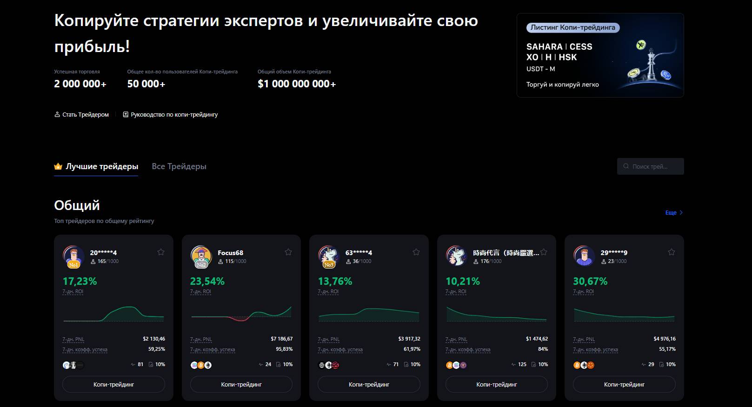This screenshot has width=752, height=407.
Task: Click avatar of trader 29*****9
Action: (x=584, y=256)
